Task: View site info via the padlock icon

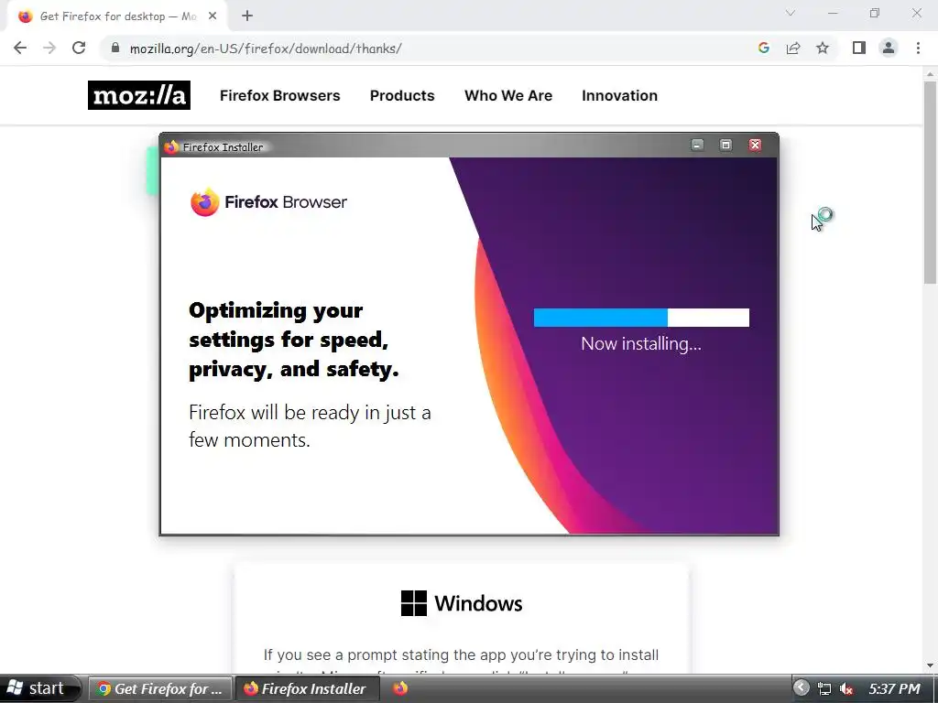Action: click(x=115, y=48)
